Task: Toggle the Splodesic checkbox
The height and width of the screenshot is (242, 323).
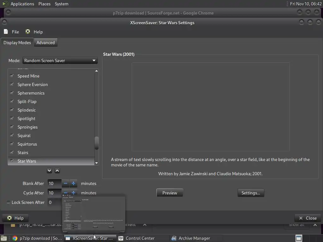Action: click(x=12, y=110)
